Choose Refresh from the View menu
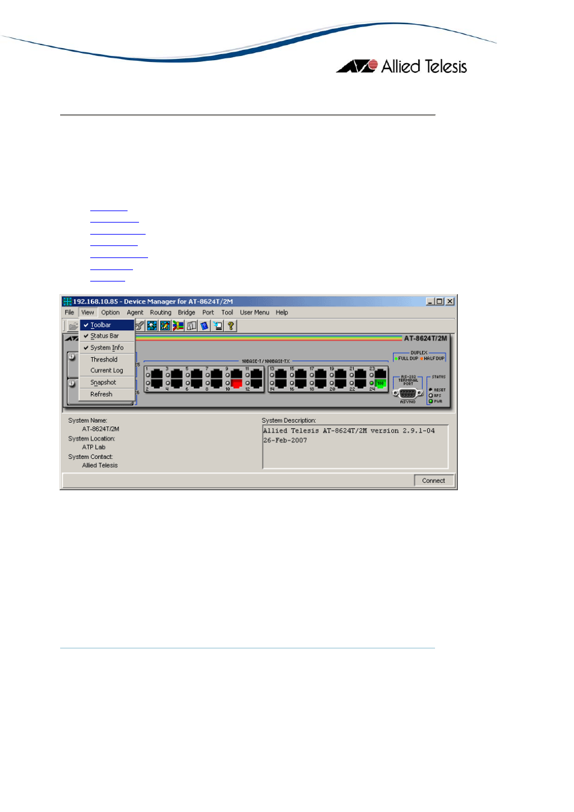Viewport: 574px width, 812px height. tap(106, 395)
